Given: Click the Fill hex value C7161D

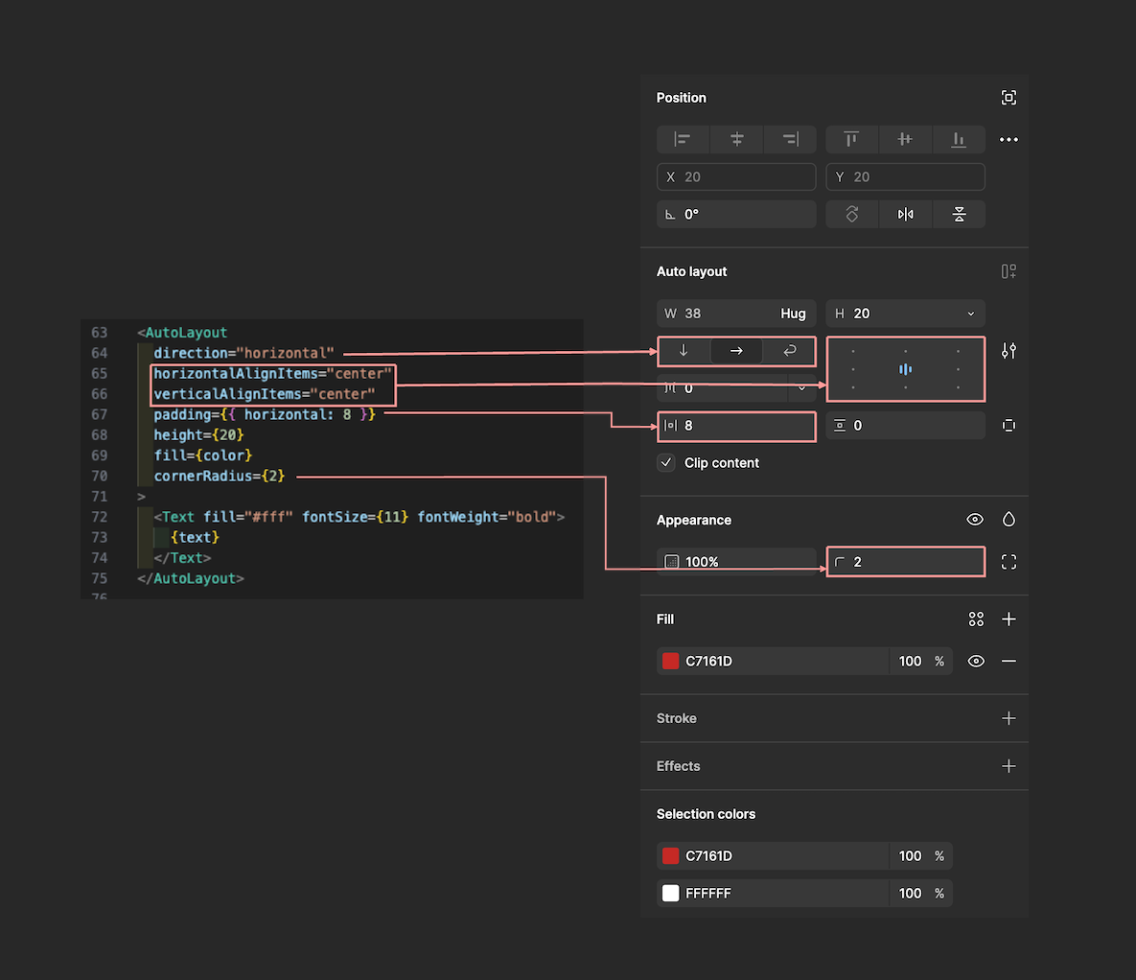Looking at the screenshot, I should point(708,661).
